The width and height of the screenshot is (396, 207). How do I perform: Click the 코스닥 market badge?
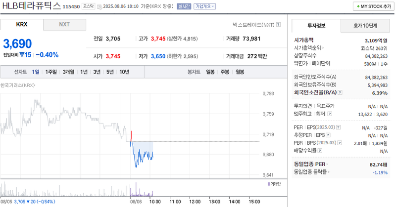89,6
